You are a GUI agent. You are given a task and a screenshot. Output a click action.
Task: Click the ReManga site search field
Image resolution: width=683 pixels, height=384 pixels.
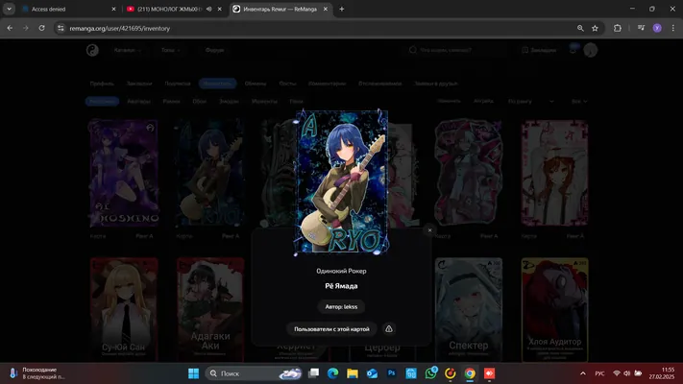pos(455,50)
